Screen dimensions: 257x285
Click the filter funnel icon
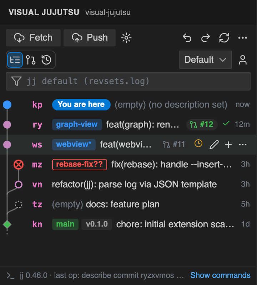(x=16, y=81)
